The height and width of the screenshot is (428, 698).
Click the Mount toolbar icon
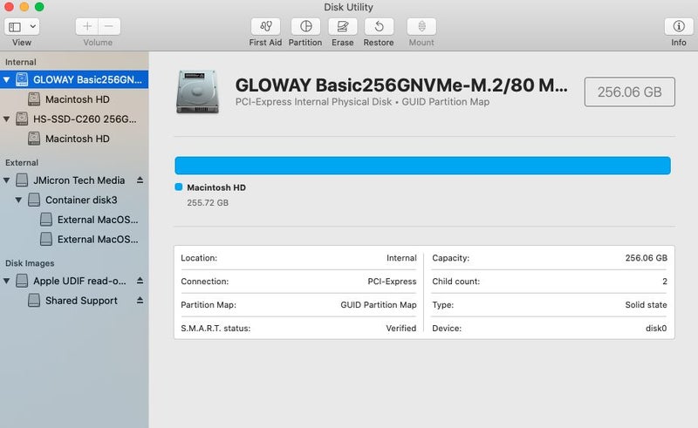click(421, 27)
